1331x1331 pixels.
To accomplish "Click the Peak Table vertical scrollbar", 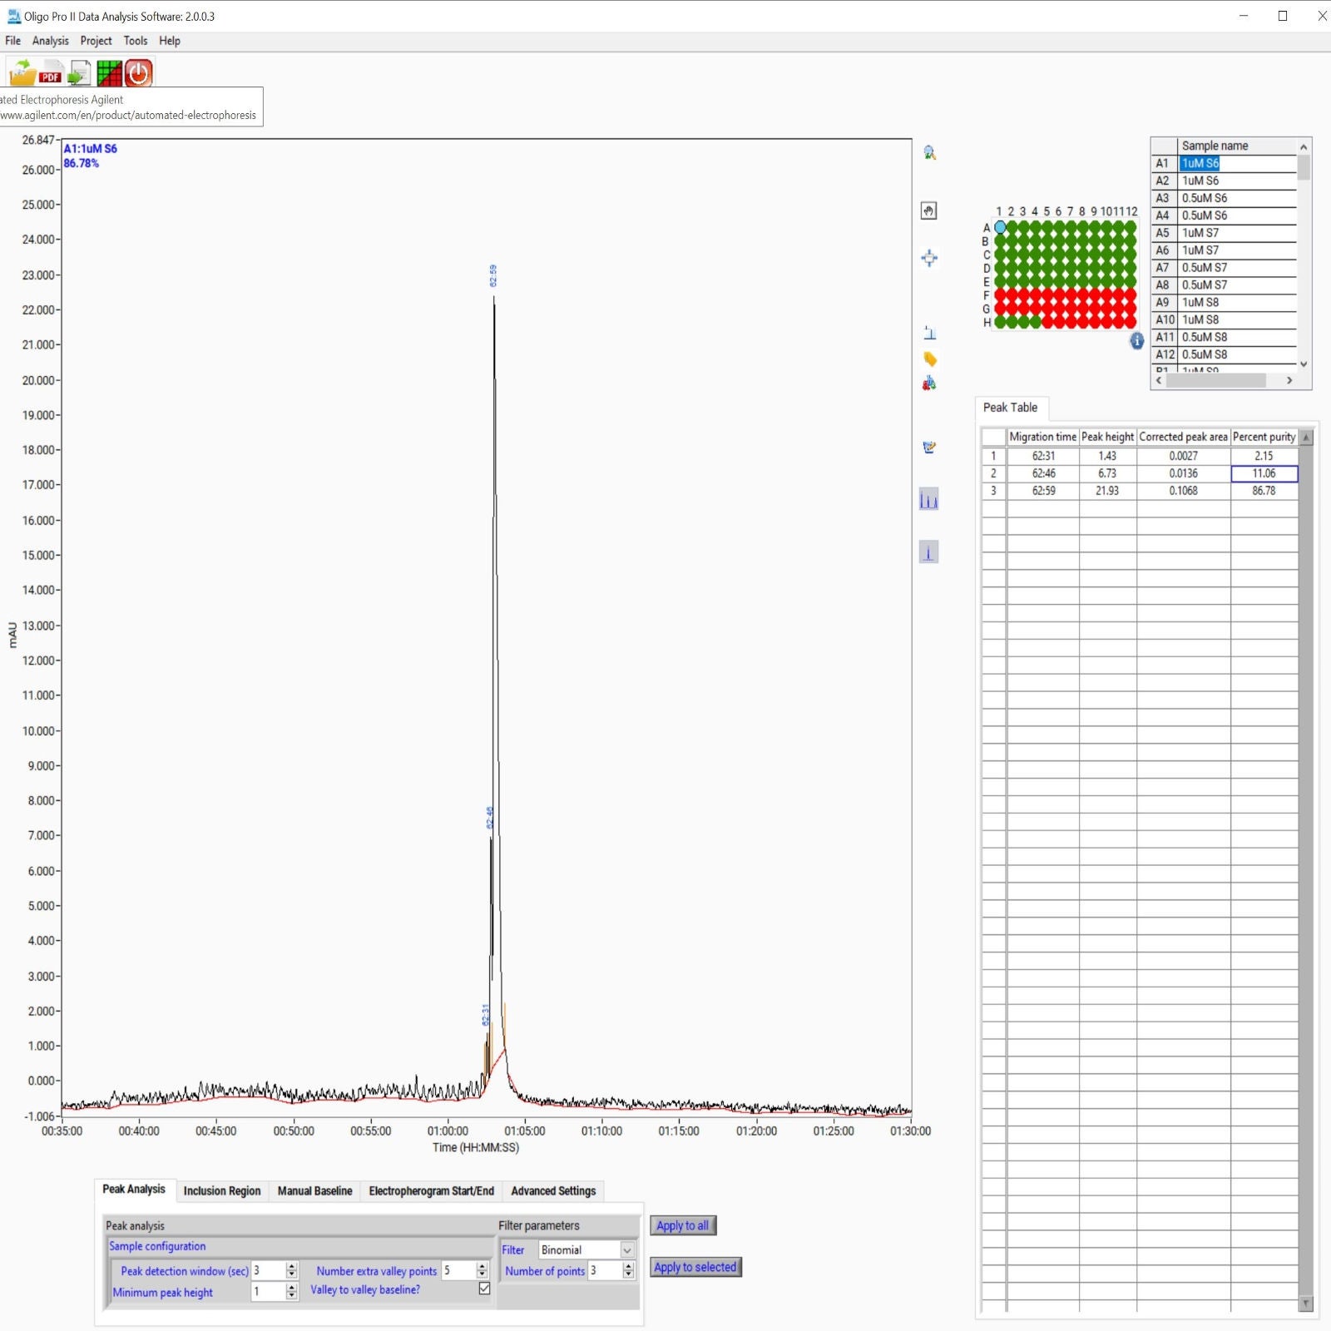I will tap(1306, 869).
